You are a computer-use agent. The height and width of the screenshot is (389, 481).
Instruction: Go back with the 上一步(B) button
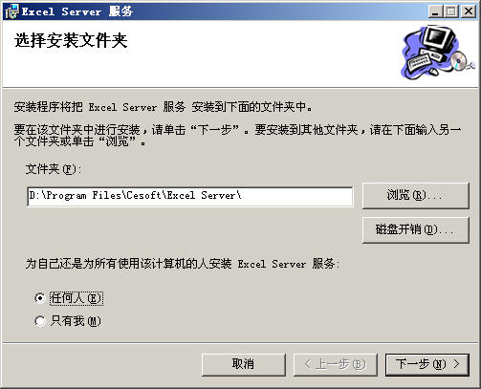click(x=336, y=364)
